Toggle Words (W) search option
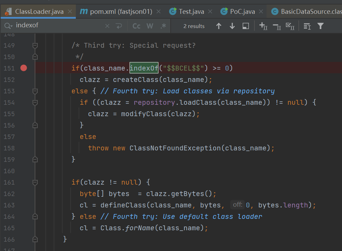The width and height of the screenshot is (342, 251). click(150, 26)
